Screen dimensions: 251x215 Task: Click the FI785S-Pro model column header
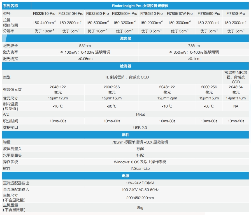236,13
